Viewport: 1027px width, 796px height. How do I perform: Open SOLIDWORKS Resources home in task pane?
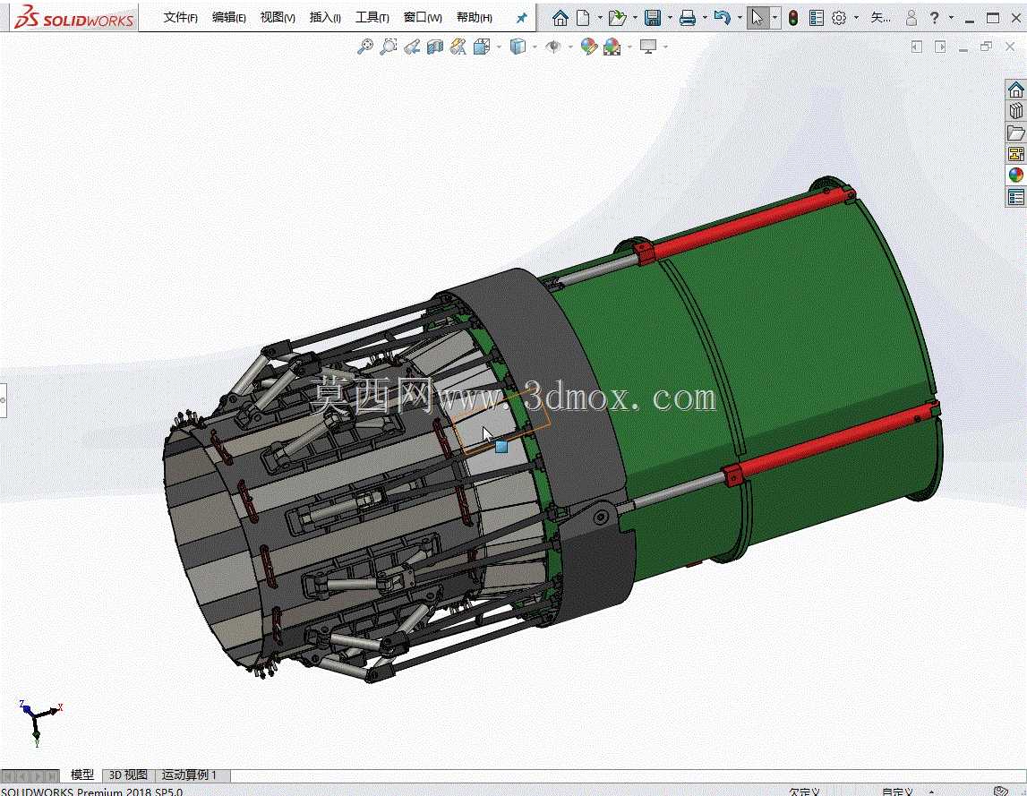tap(1016, 90)
